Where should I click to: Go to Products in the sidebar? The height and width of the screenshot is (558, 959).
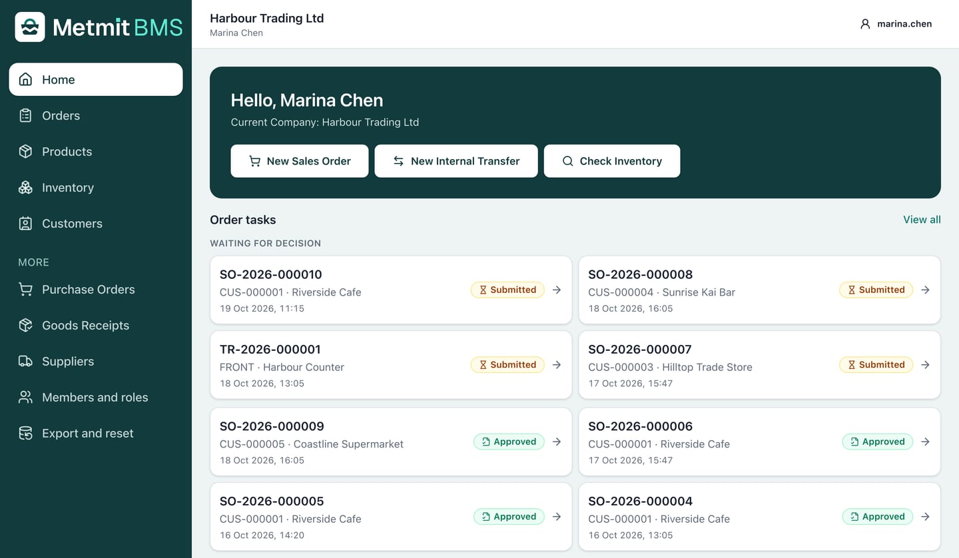point(96,151)
